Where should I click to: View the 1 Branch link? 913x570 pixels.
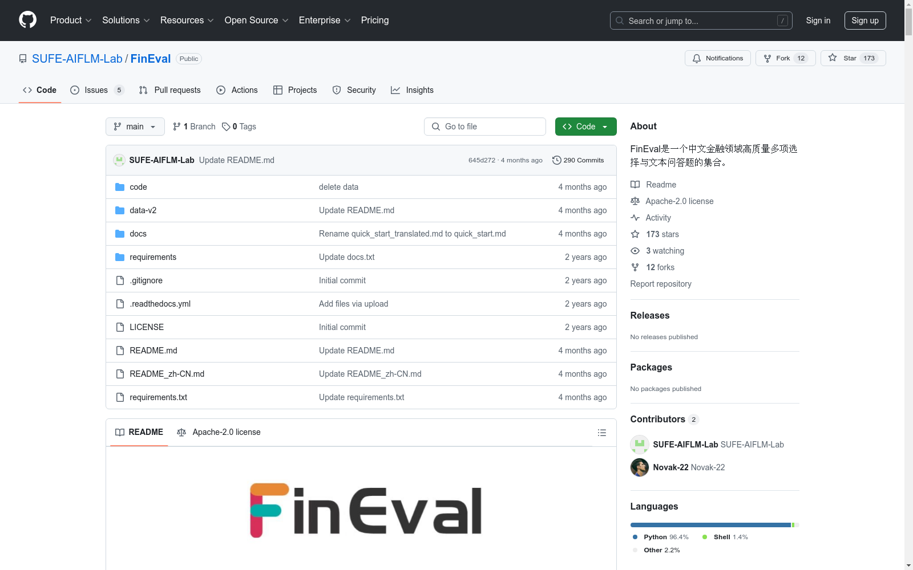194,127
